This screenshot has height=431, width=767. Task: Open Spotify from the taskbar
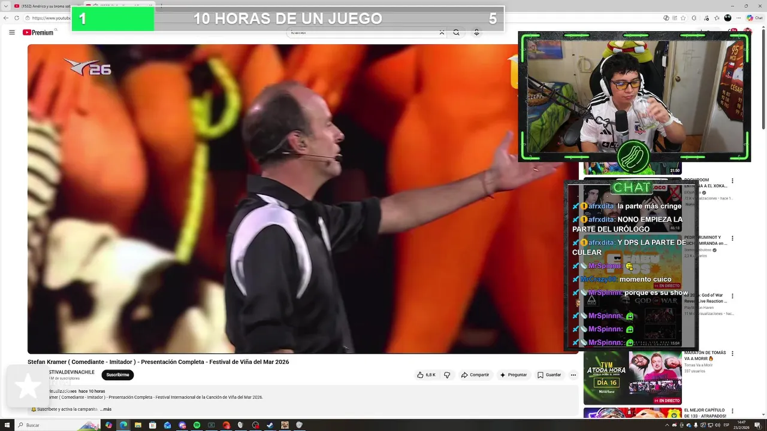[x=197, y=425]
